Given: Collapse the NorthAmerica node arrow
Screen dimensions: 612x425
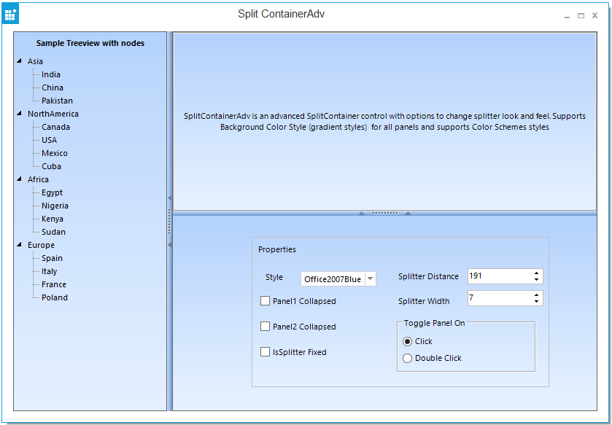Looking at the screenshot, I should (x=19, y=114).
